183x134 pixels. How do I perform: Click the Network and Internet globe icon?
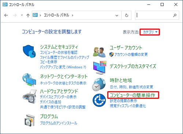[x=29, y=79]
